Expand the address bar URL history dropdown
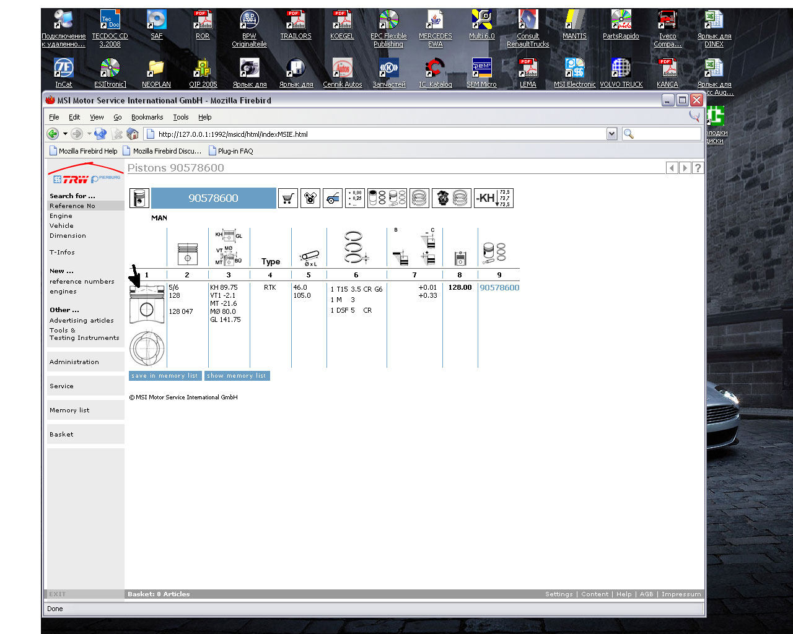Image resolution: width=793 pixels, height=634 pixels. pyautogui.click(x=612, y=134)
